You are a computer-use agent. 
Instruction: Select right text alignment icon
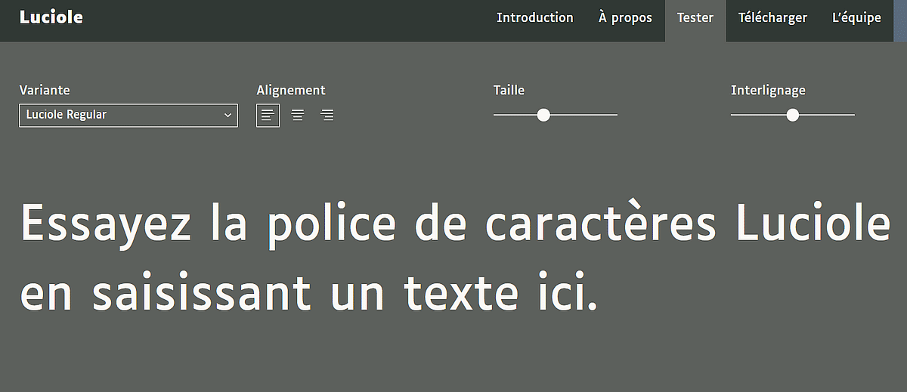click(327, 116)
